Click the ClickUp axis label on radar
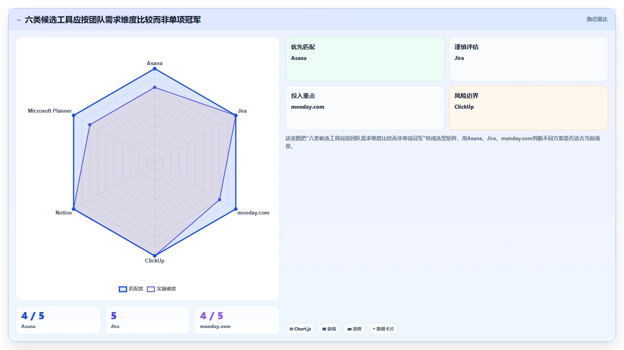The height and width of the screenshot is (350, 624). click(155, 261)
